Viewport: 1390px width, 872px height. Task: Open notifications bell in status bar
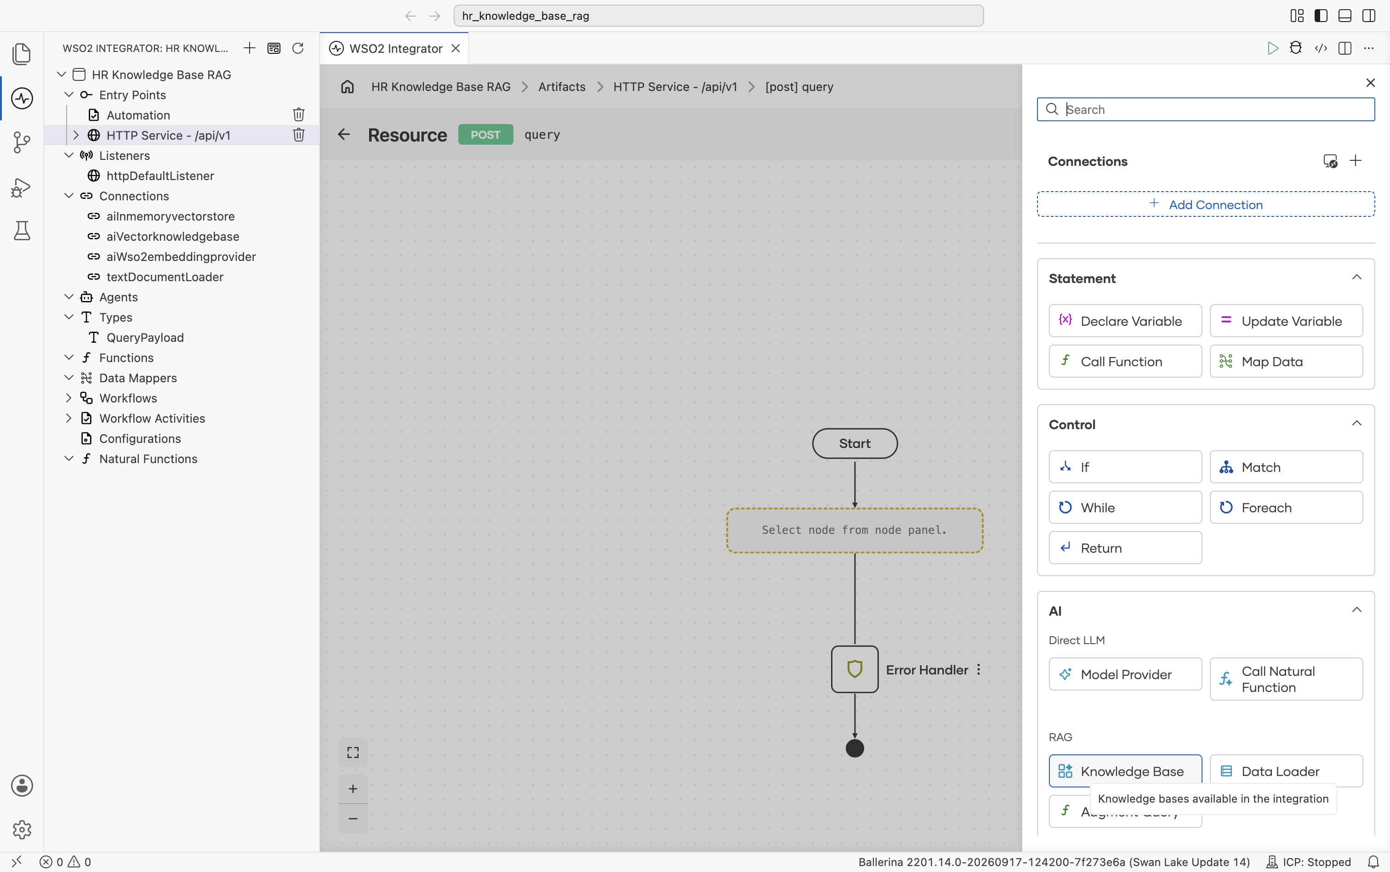1374,861
